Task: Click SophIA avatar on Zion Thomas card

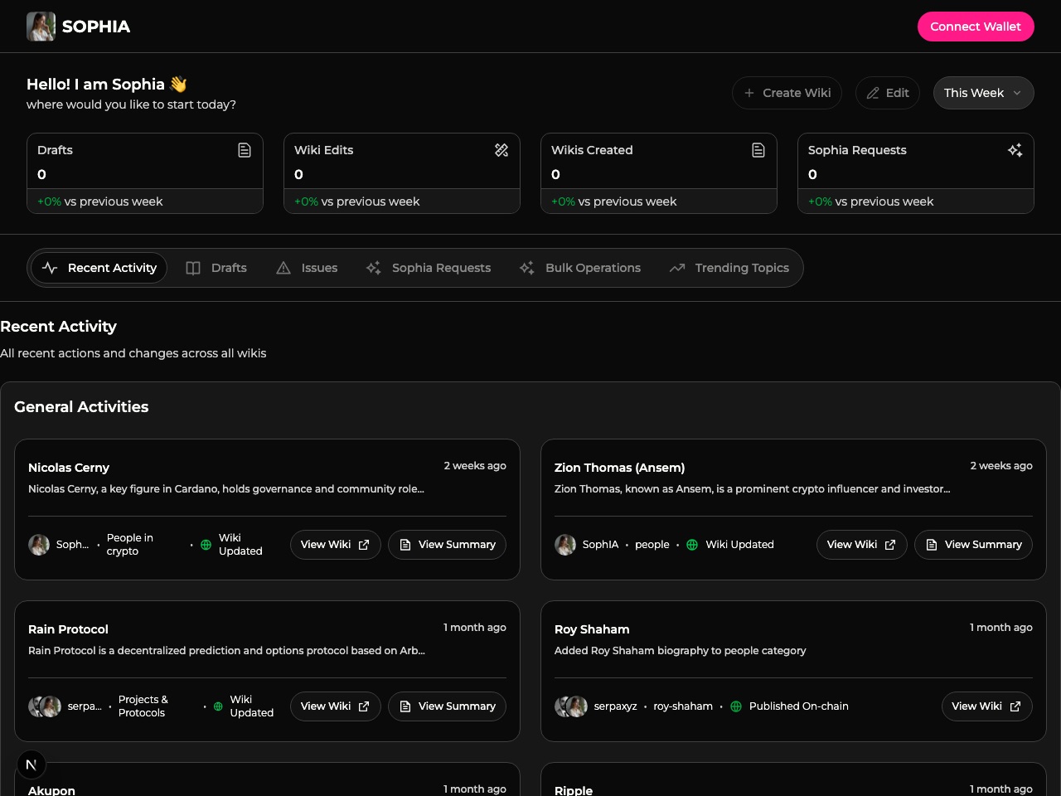Action: tap(565, 545)
